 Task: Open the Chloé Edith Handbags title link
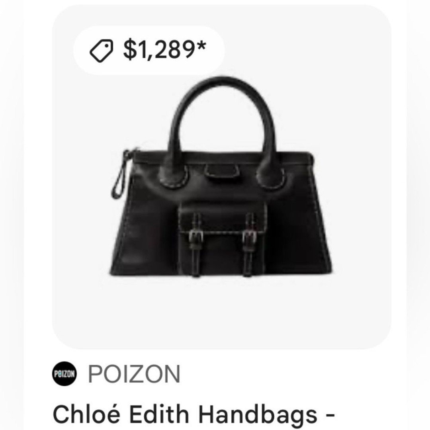(193, 414)
